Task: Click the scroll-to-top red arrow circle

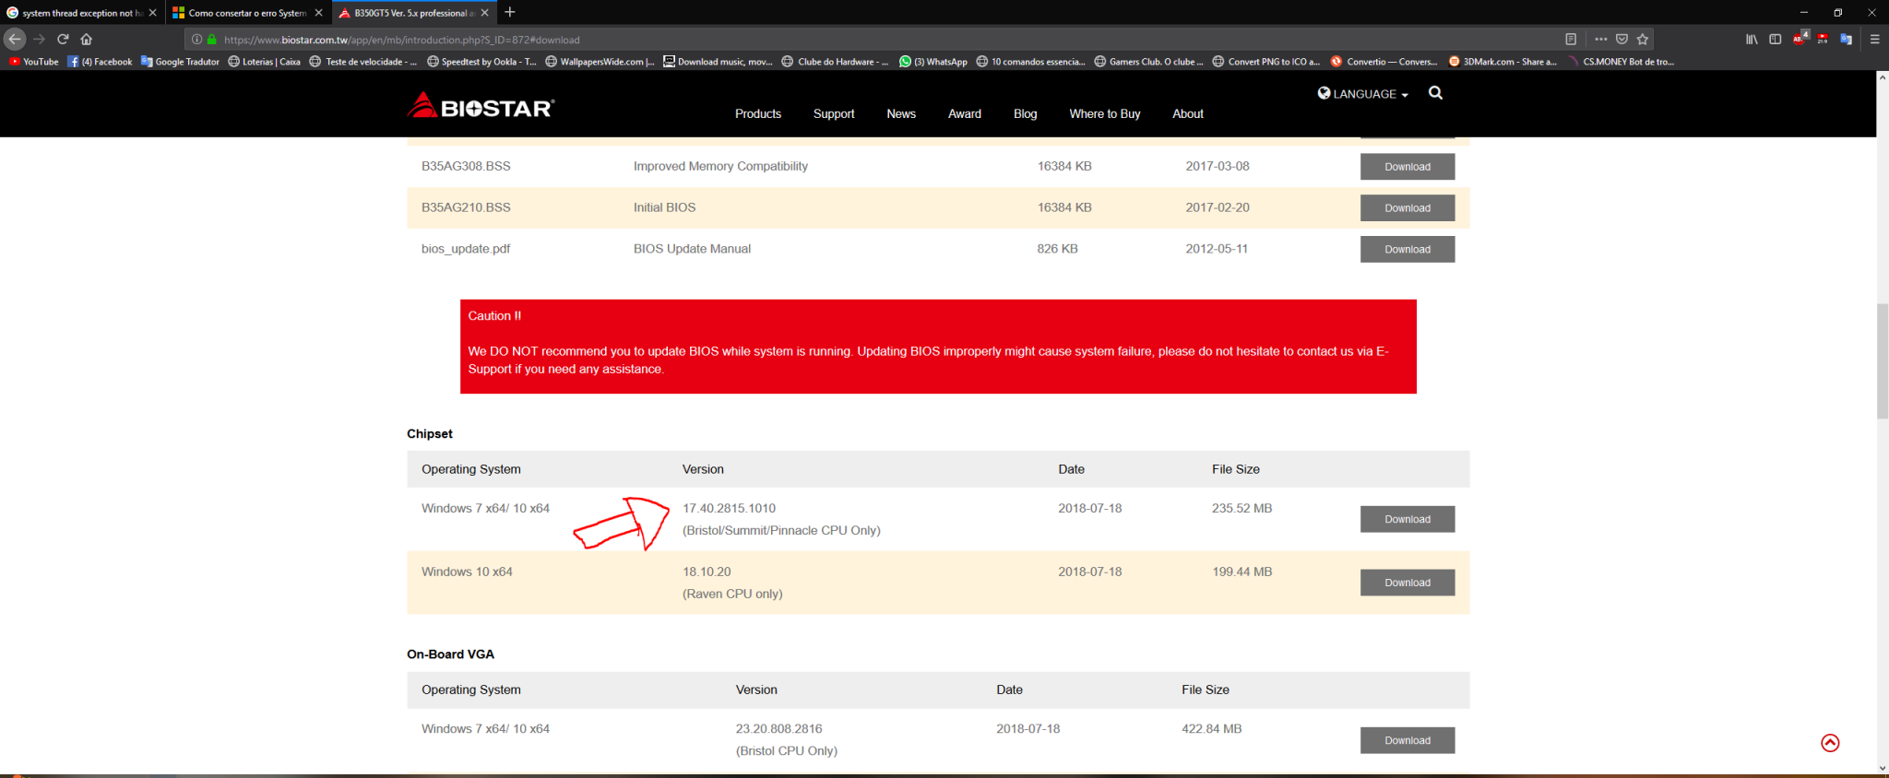Action: [x=1830, y=743]
